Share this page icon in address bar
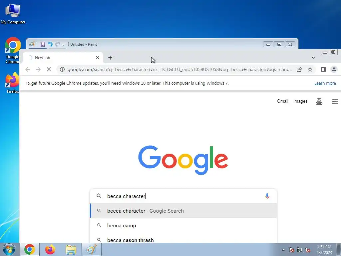 [299, 69]
